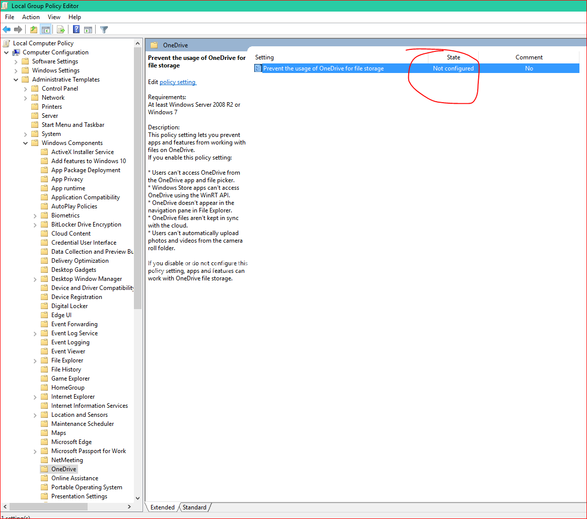
Task: Open the Help menu
Action: coord(75,17)
